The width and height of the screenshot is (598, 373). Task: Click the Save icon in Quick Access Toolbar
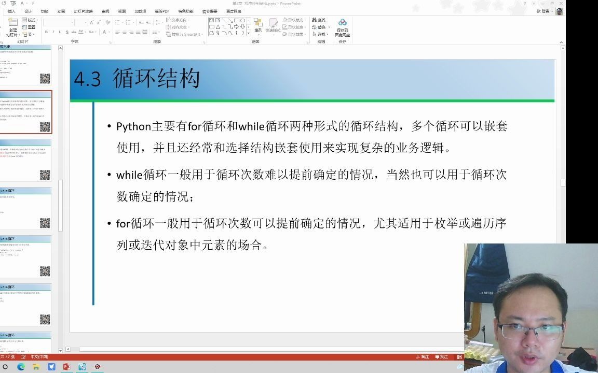(x=11, y=4)
